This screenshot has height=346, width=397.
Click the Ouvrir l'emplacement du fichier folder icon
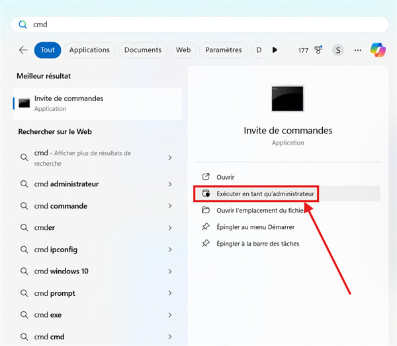205,210
